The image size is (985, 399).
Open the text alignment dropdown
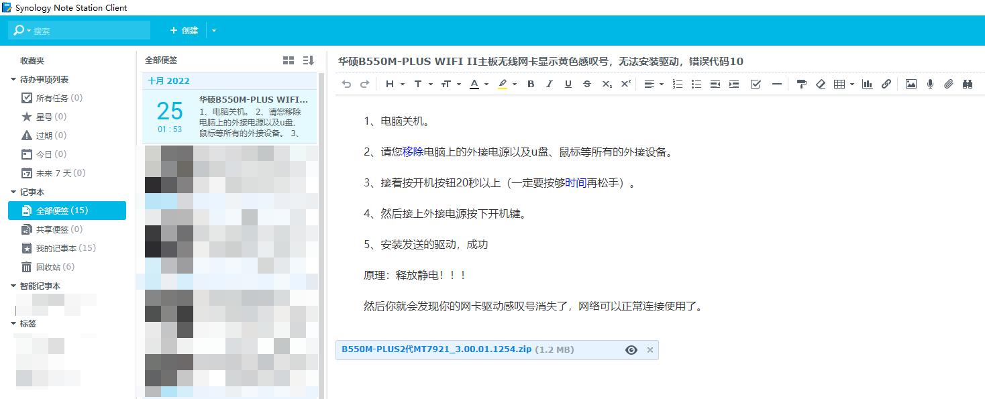click(652, 84)
